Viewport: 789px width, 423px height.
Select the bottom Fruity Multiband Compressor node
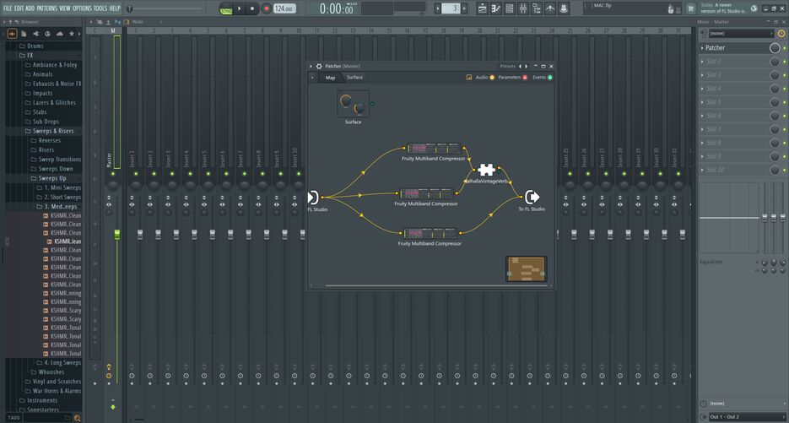(430, 234)
